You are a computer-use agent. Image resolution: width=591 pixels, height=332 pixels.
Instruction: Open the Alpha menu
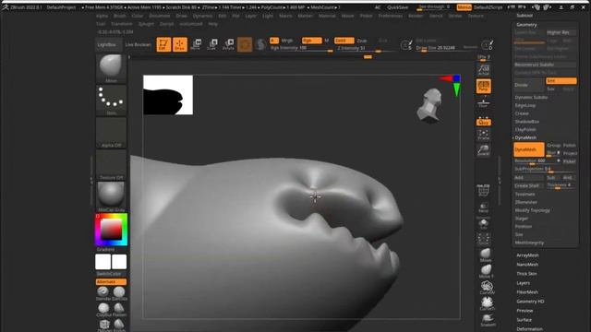(x=102, y=16)
